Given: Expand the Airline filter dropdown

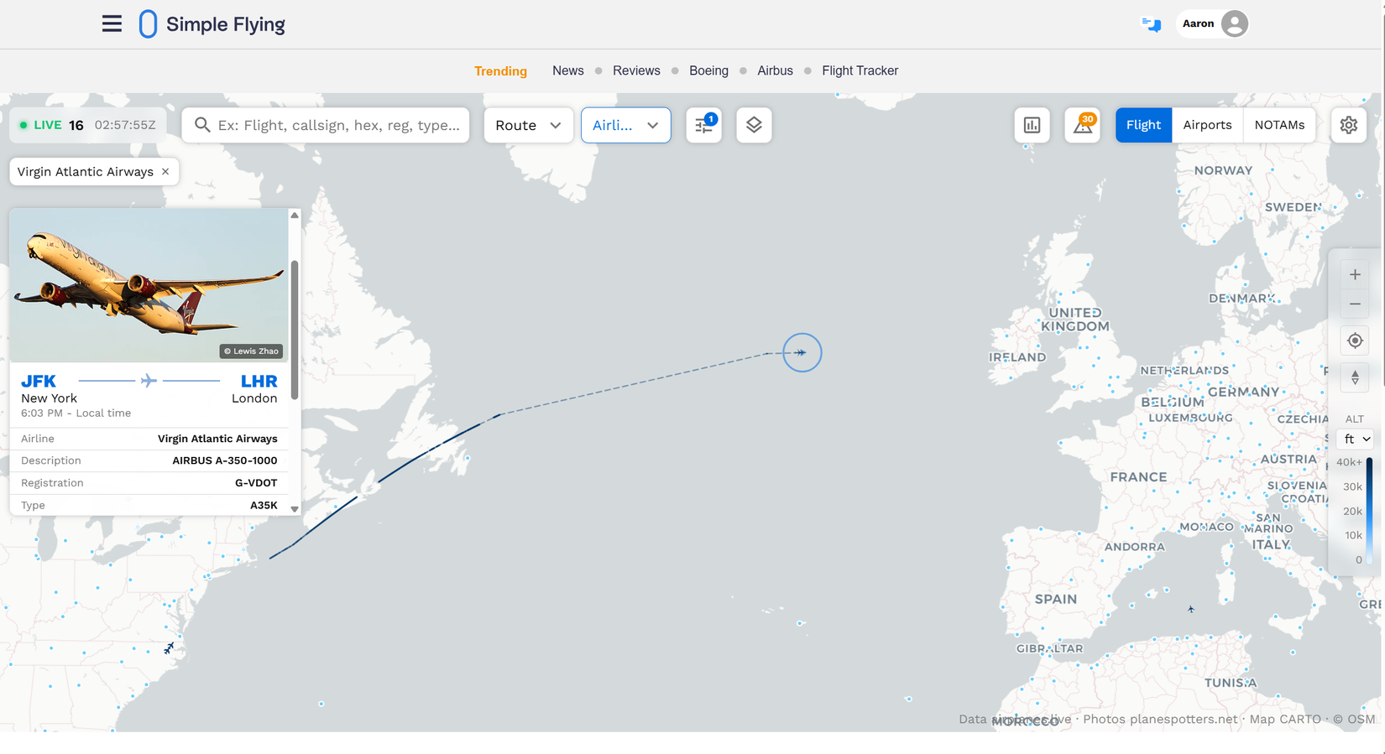Looking at the screenshot, I should (625, 125).
